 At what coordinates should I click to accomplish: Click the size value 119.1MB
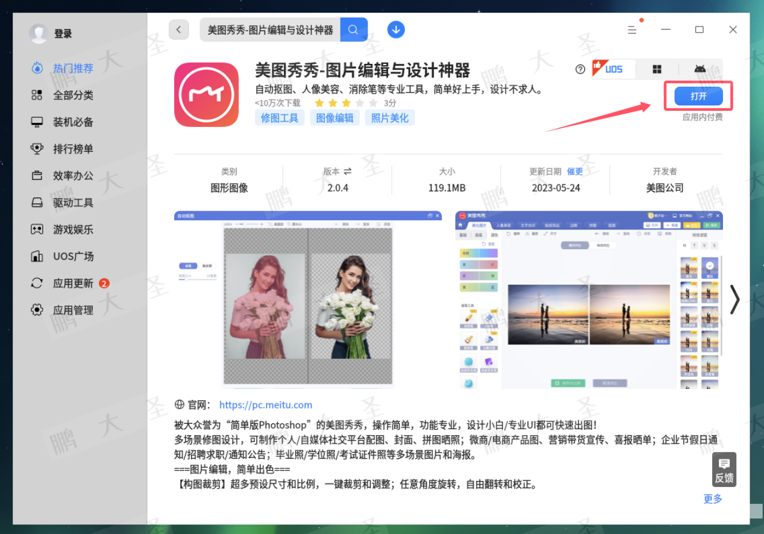click(x=447, y=188)
